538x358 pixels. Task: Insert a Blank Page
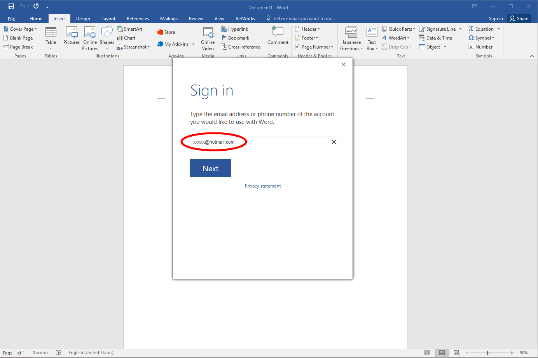click(18, 38)
